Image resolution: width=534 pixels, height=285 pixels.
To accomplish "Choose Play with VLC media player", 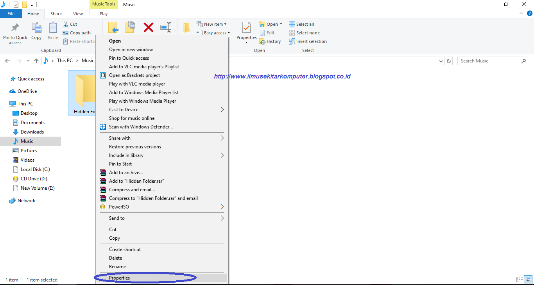I will click(161, 84).
